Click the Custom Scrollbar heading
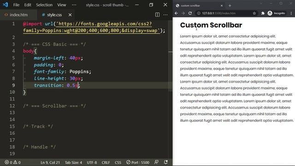 [x=211, y=25]
